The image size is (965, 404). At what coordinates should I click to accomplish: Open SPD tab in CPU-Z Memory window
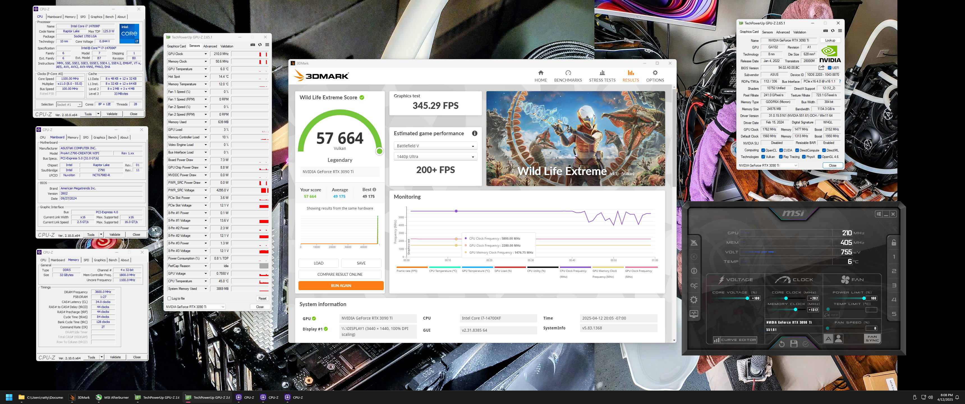point(86,260)
